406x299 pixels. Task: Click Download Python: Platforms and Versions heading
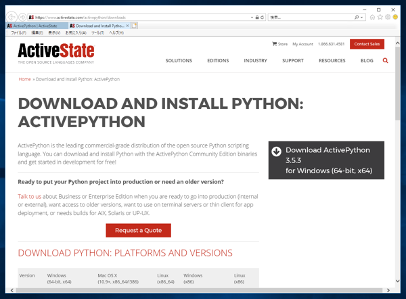point(125,253)
